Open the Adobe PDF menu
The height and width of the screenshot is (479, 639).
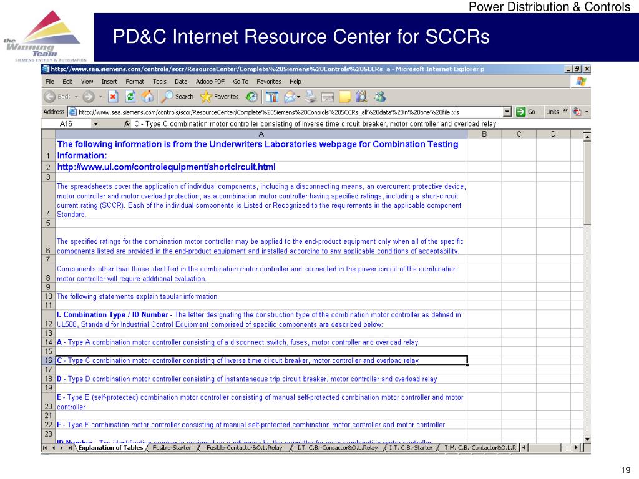click(x=210, y=82)
